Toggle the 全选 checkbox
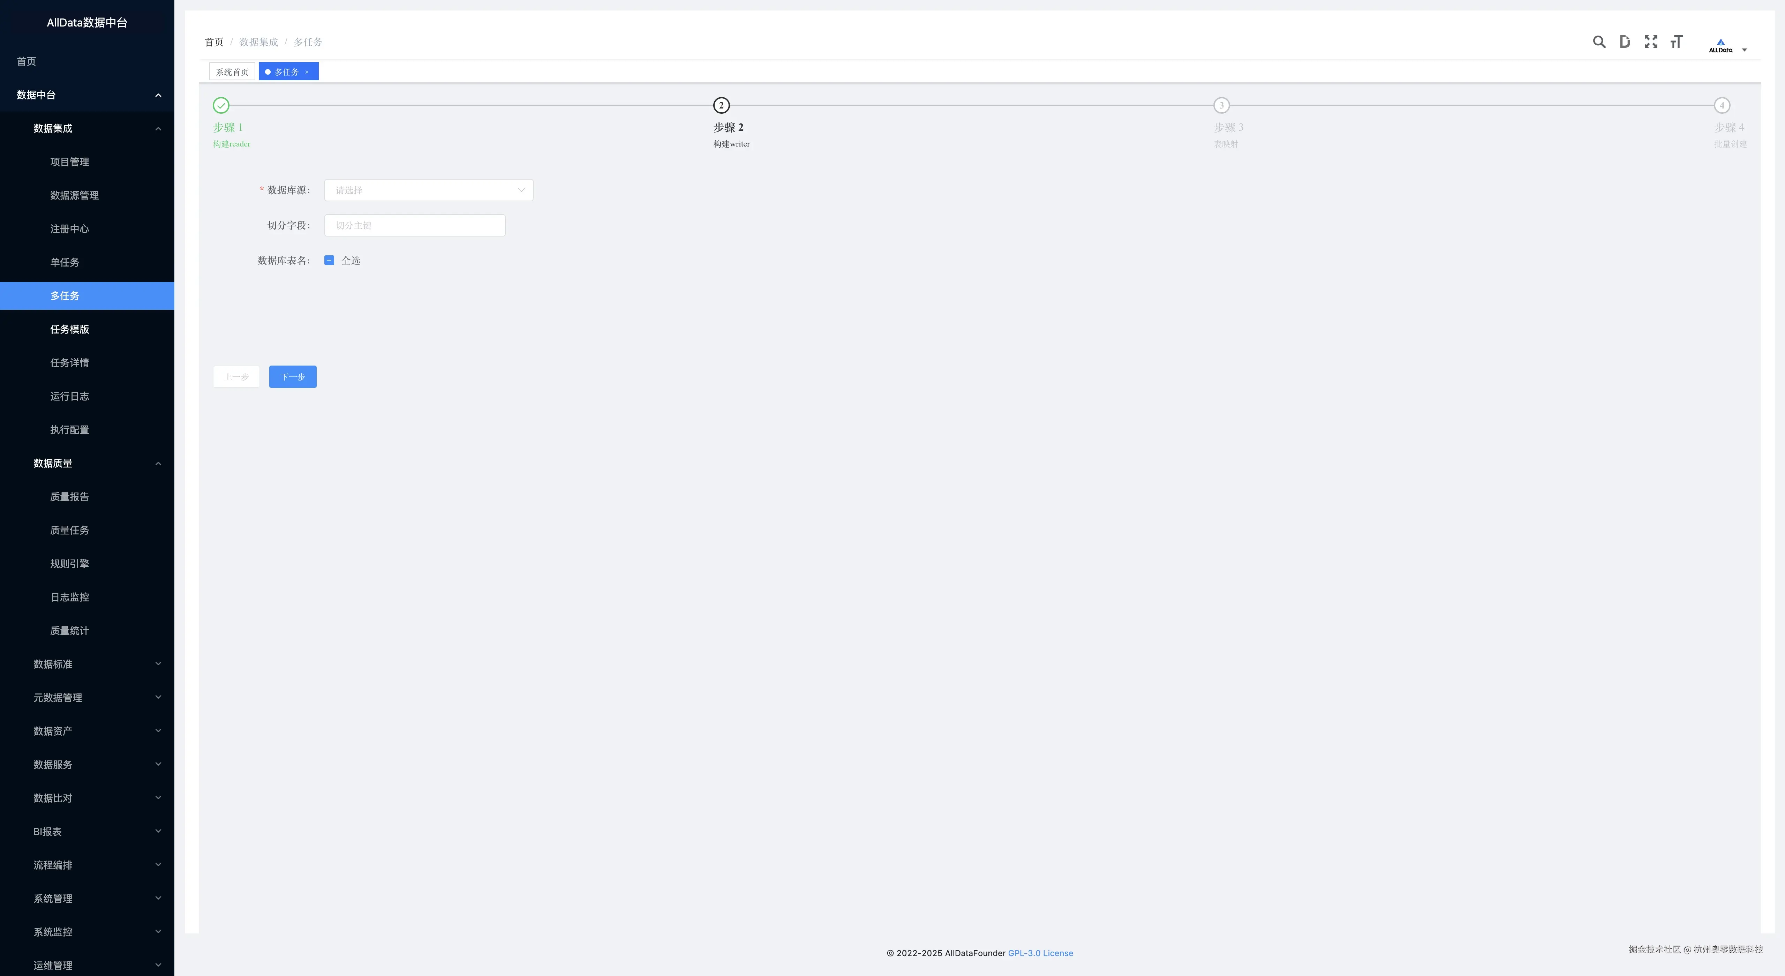The image size is (1785, 976). 329,261
